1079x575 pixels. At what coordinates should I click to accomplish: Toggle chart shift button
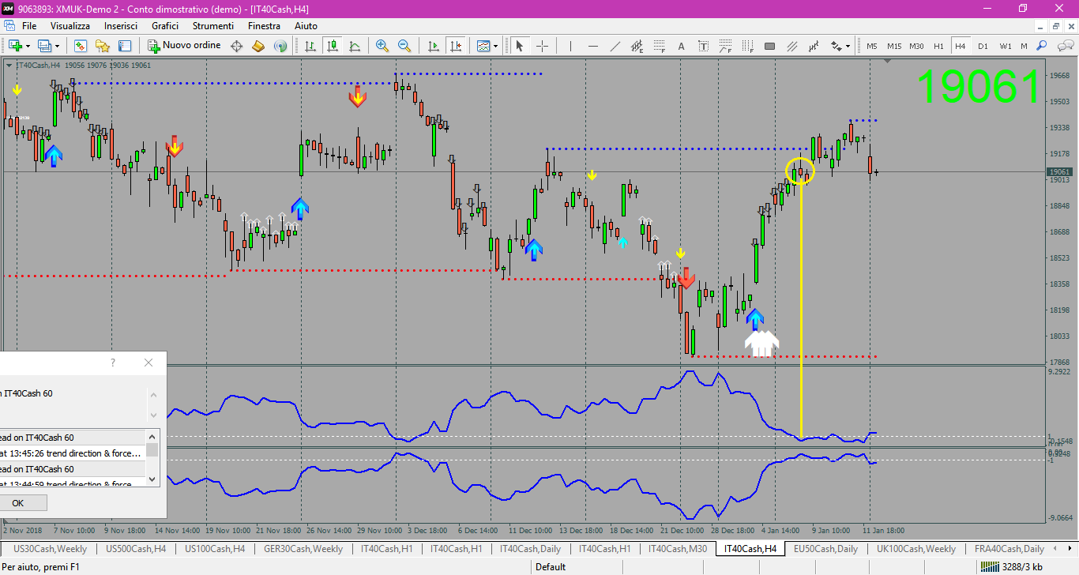[x=455, y=46]
